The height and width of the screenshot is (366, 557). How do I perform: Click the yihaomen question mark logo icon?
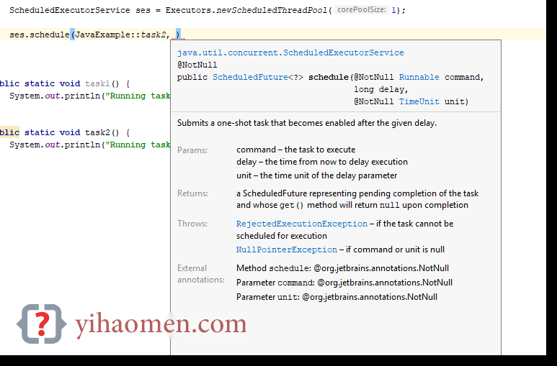(x=44, y=325)
